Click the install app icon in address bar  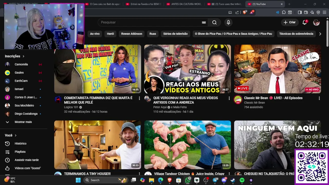(x=230, y=12)
